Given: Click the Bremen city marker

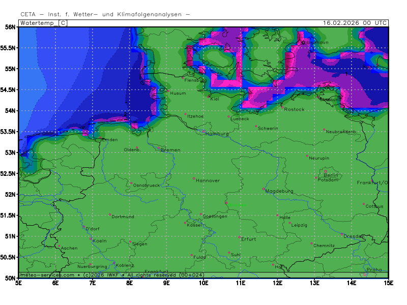Looking at the screenshot, I should coord(159,148).
